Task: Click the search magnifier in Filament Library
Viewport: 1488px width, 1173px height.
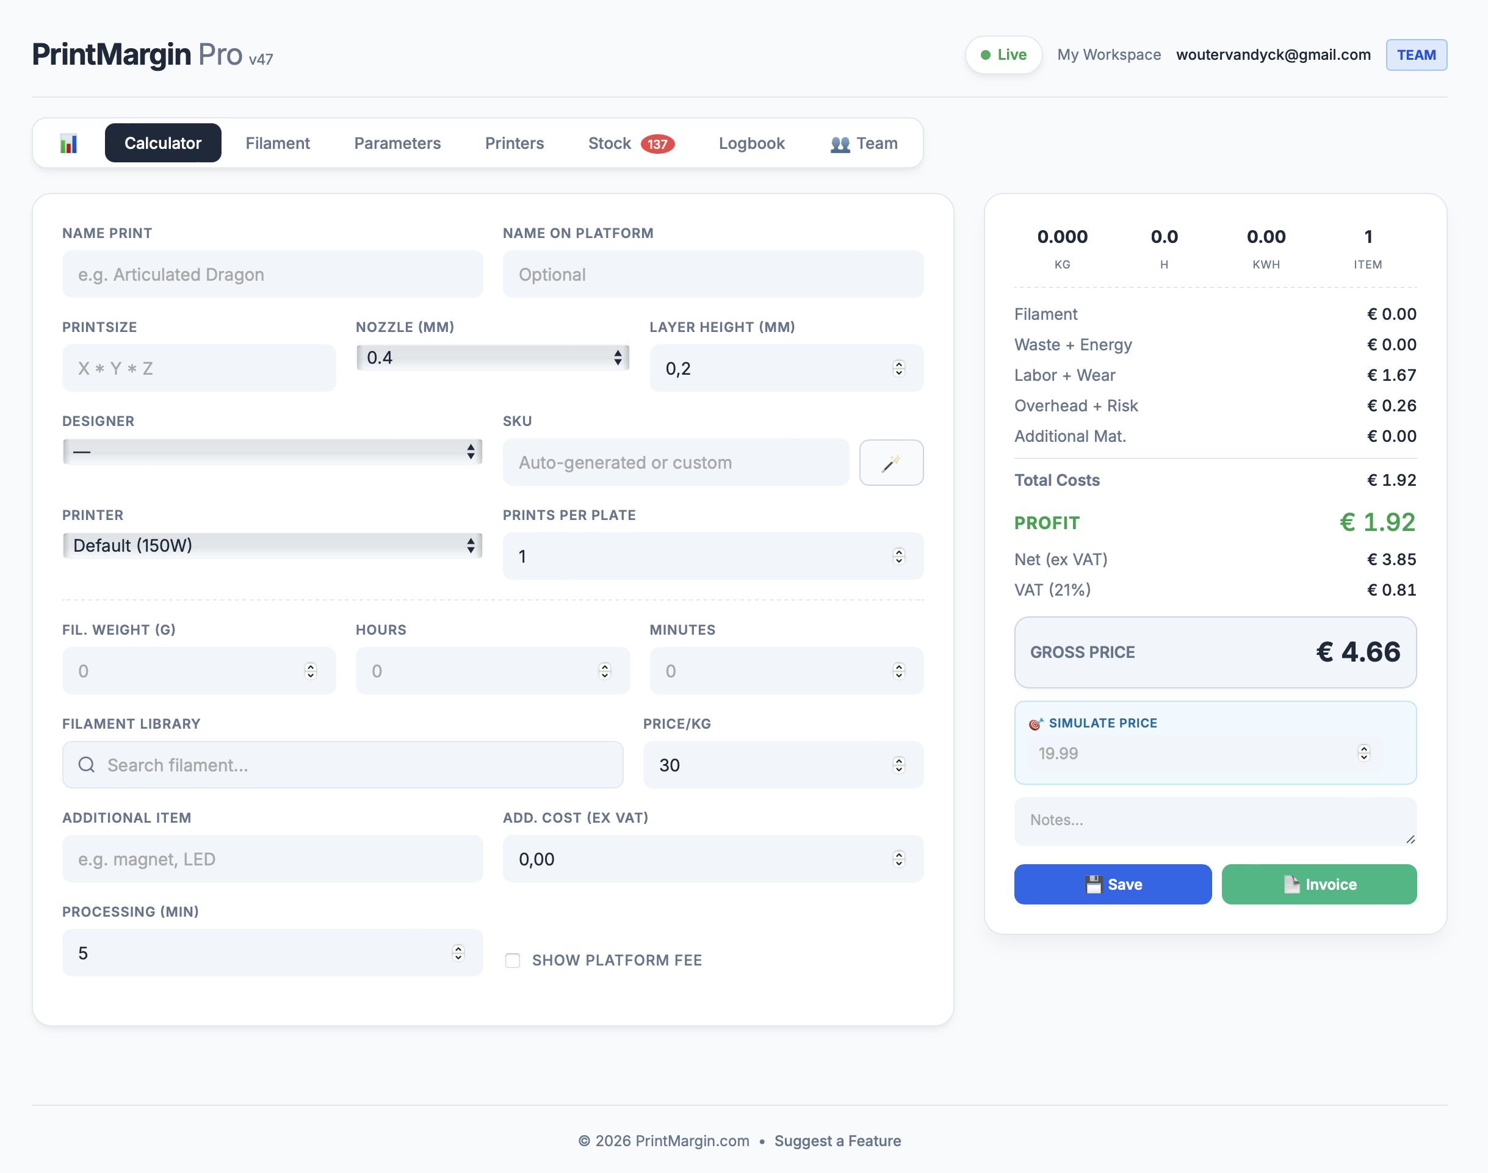Action: coord(87,764)
